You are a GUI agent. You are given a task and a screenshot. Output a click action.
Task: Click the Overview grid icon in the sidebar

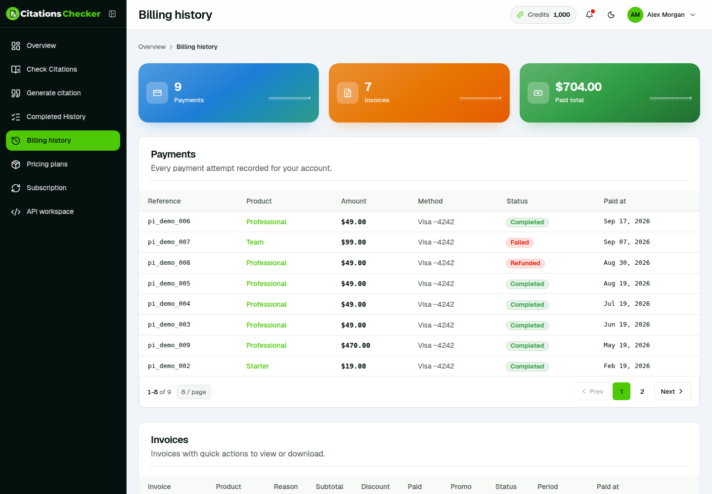(x=16, y=45)
